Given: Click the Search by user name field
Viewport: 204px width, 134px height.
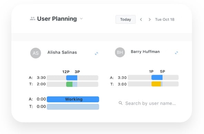Looking at the screenshot, I should tap(147, 103).
